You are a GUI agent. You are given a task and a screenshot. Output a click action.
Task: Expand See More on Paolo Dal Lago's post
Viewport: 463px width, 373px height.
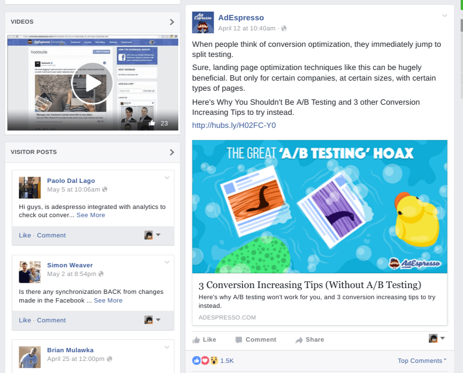[x=91, y=215]
